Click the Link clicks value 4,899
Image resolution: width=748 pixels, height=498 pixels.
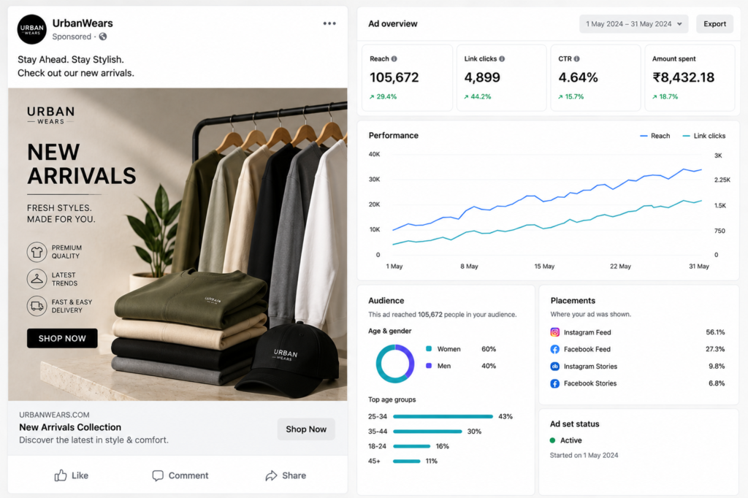[x=482, y=77]
